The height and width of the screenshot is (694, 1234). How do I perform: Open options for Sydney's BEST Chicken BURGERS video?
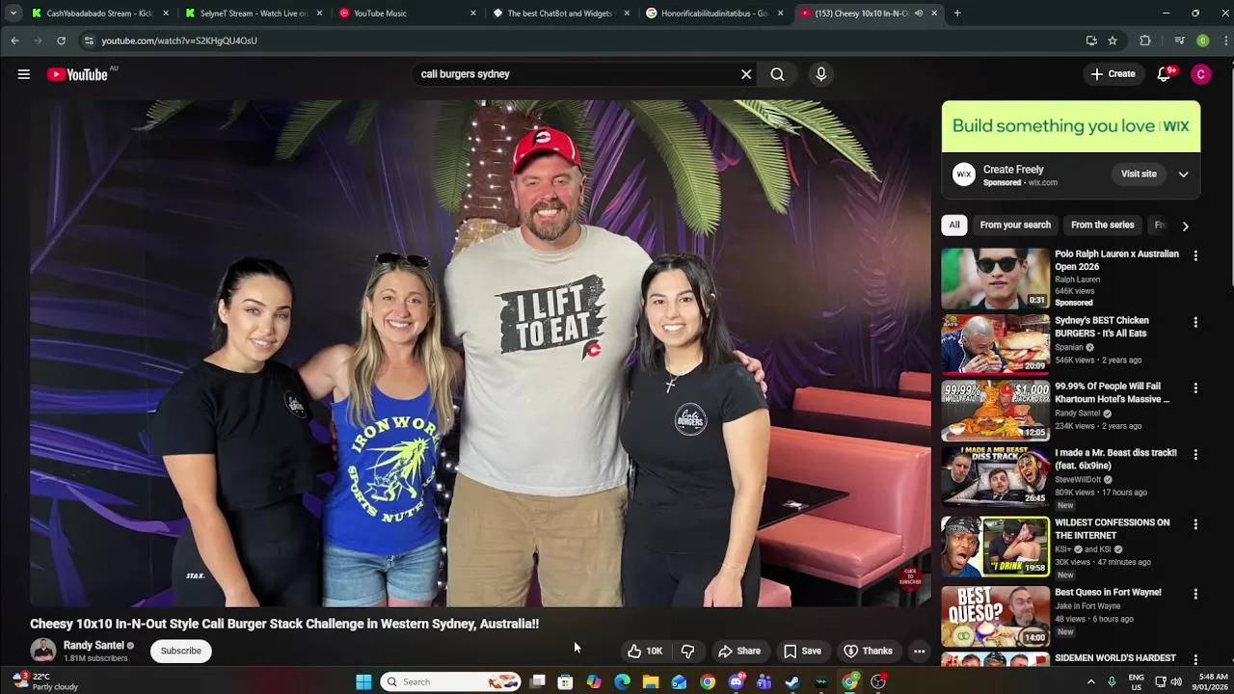[x=1195, y=322]
